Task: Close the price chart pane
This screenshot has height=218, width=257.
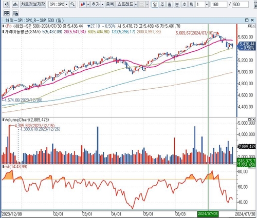Action: point(253,26)
